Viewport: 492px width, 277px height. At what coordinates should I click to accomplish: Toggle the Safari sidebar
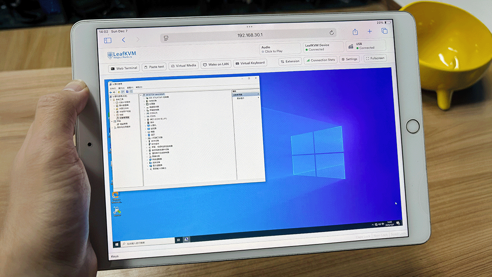[x=108, y=40]
